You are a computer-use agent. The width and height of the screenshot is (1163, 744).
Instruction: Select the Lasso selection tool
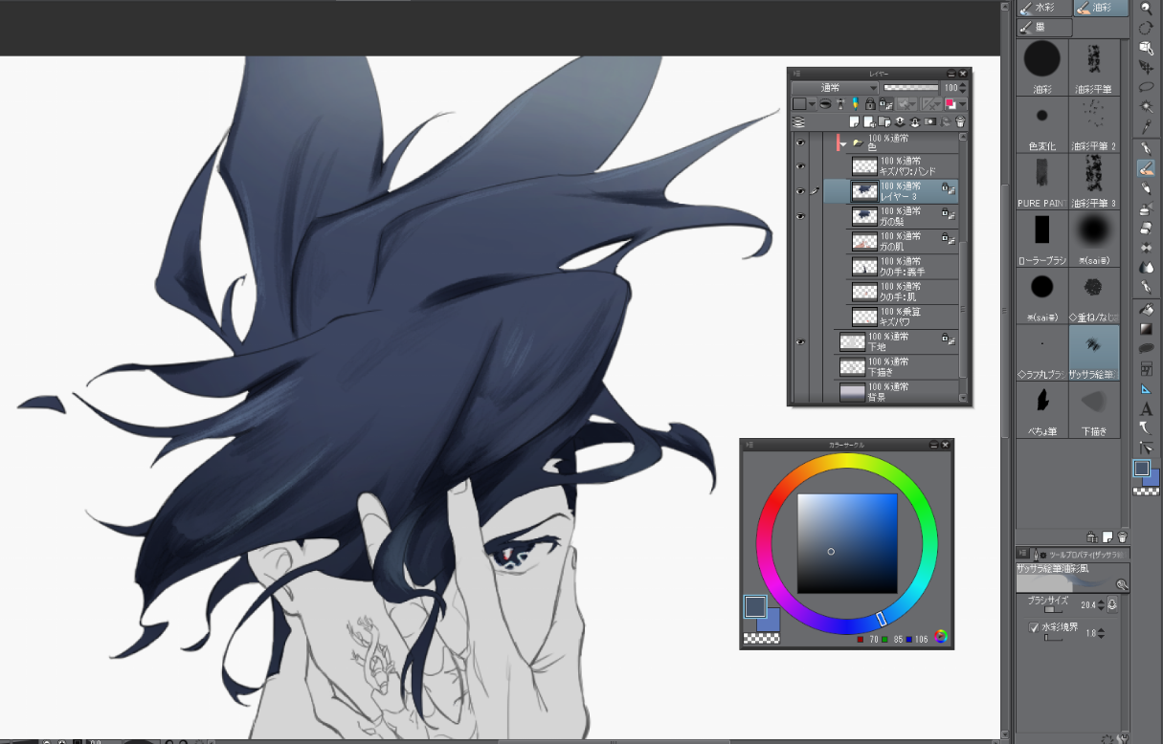[x=1146, y=86]
